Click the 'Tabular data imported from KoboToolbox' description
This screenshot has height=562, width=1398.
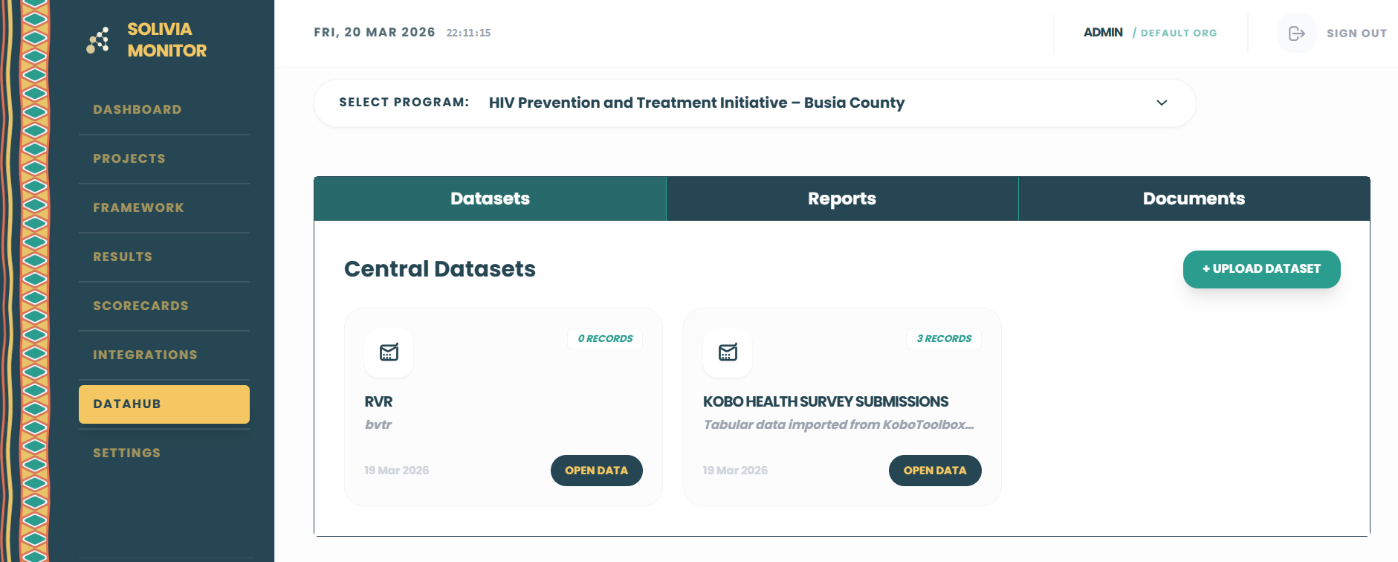838,424
